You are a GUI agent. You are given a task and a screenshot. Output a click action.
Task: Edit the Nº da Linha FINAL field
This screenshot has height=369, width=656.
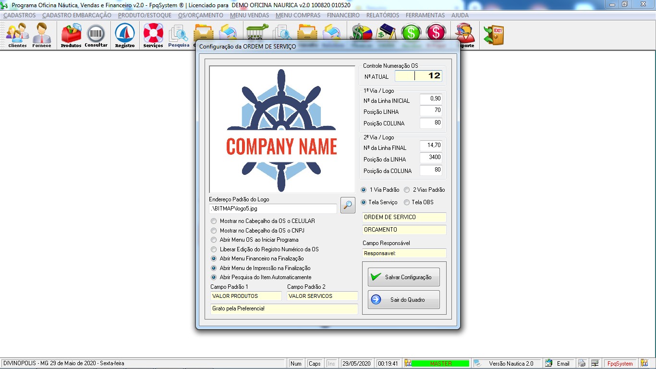(x=431, y=146)
